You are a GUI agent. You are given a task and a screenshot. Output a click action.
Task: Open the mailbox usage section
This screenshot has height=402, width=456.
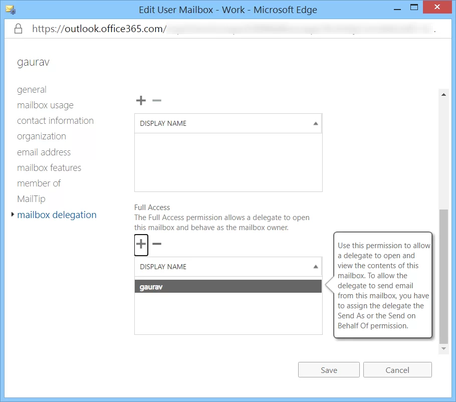click(45, 105)
